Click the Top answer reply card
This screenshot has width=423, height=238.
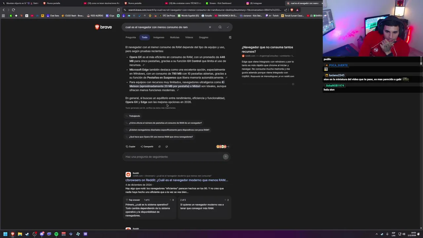[x=150, y=208]
